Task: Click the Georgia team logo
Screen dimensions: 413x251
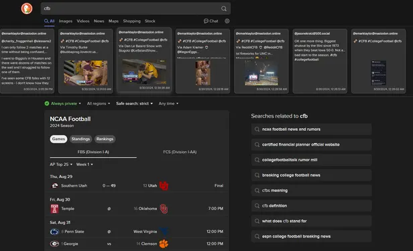Action: pos(54,244)
